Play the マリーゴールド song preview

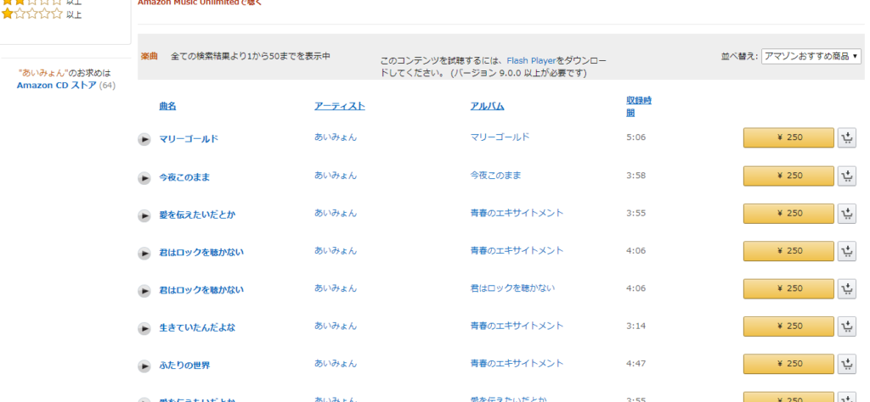[144, 140]
